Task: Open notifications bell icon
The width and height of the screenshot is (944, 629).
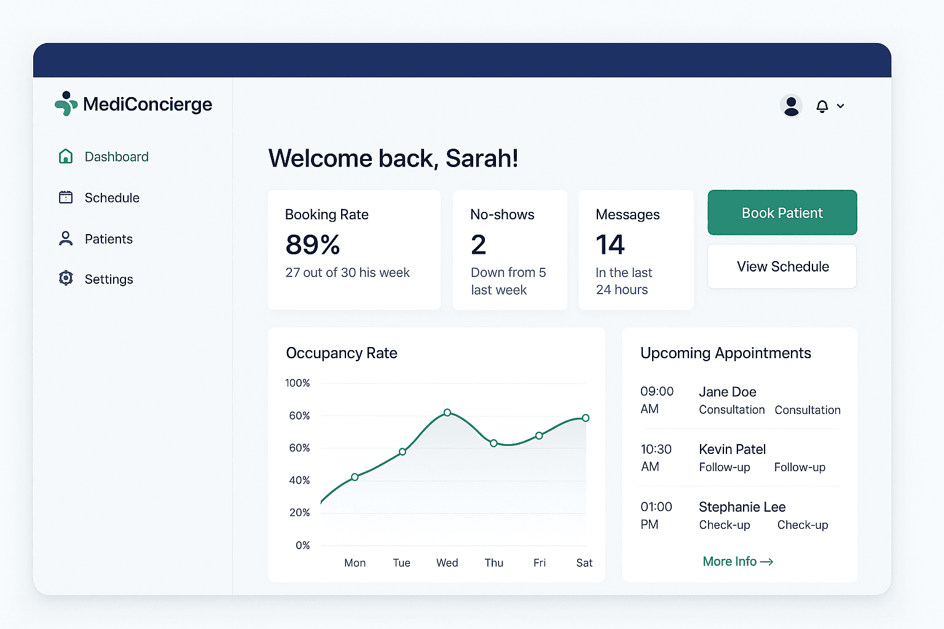Action: (822, 106)
